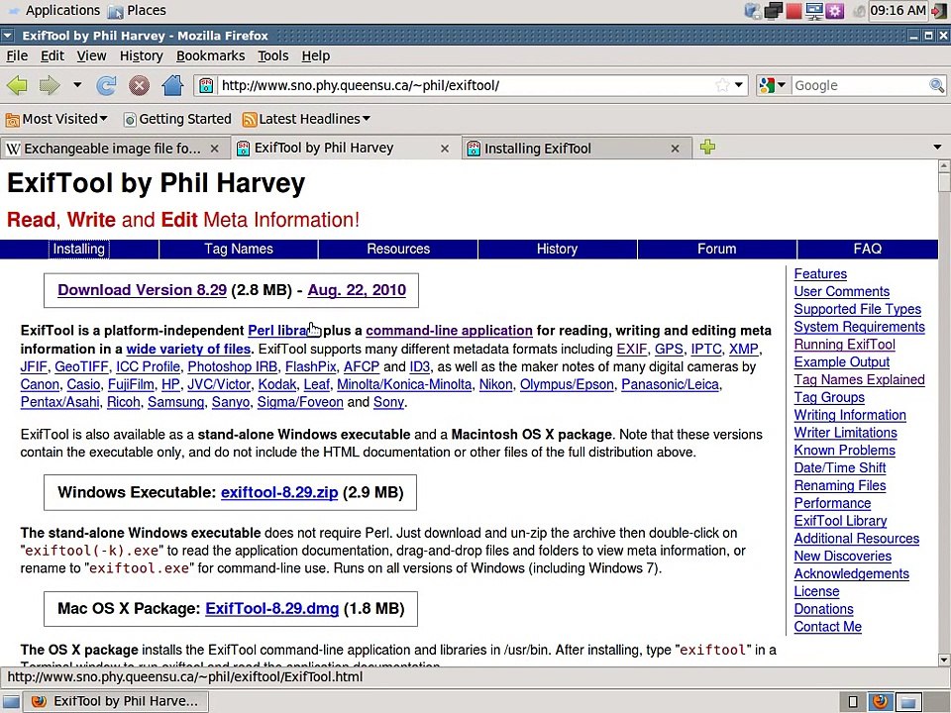Open the Date/Time Shift sidebar link
Screen dimensions: 951x713
tap(840, 468)
